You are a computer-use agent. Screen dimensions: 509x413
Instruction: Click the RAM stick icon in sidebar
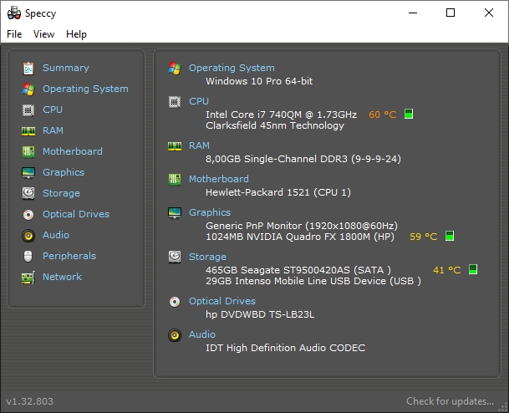28,131
